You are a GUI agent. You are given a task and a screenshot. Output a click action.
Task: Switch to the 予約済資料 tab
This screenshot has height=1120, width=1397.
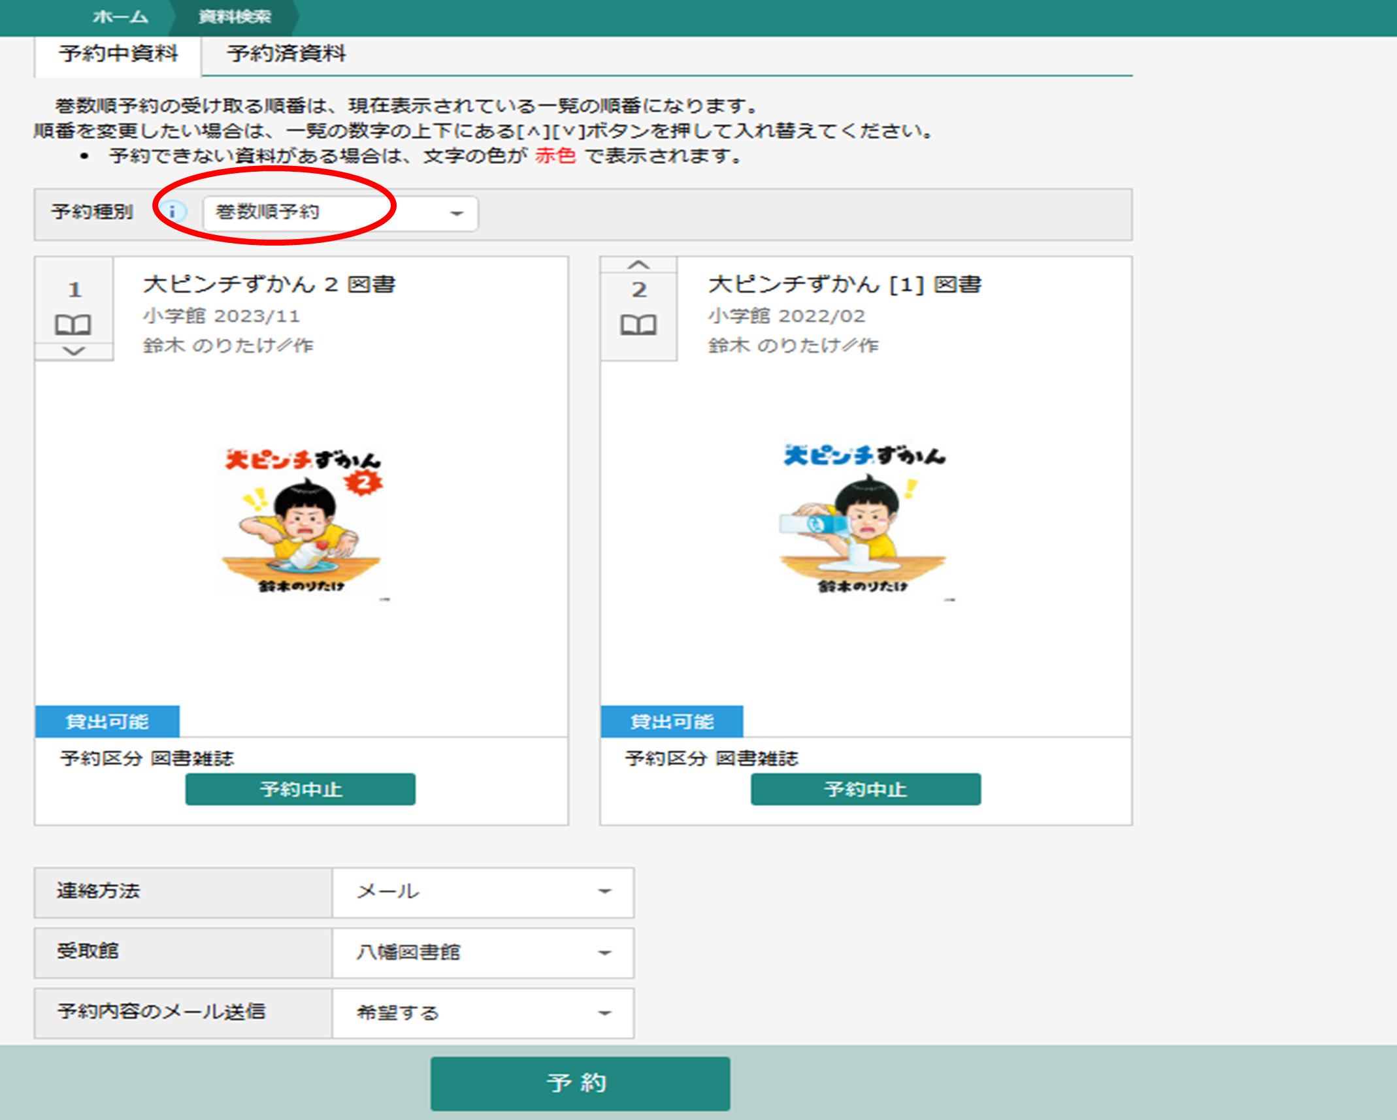pos(286,54)
